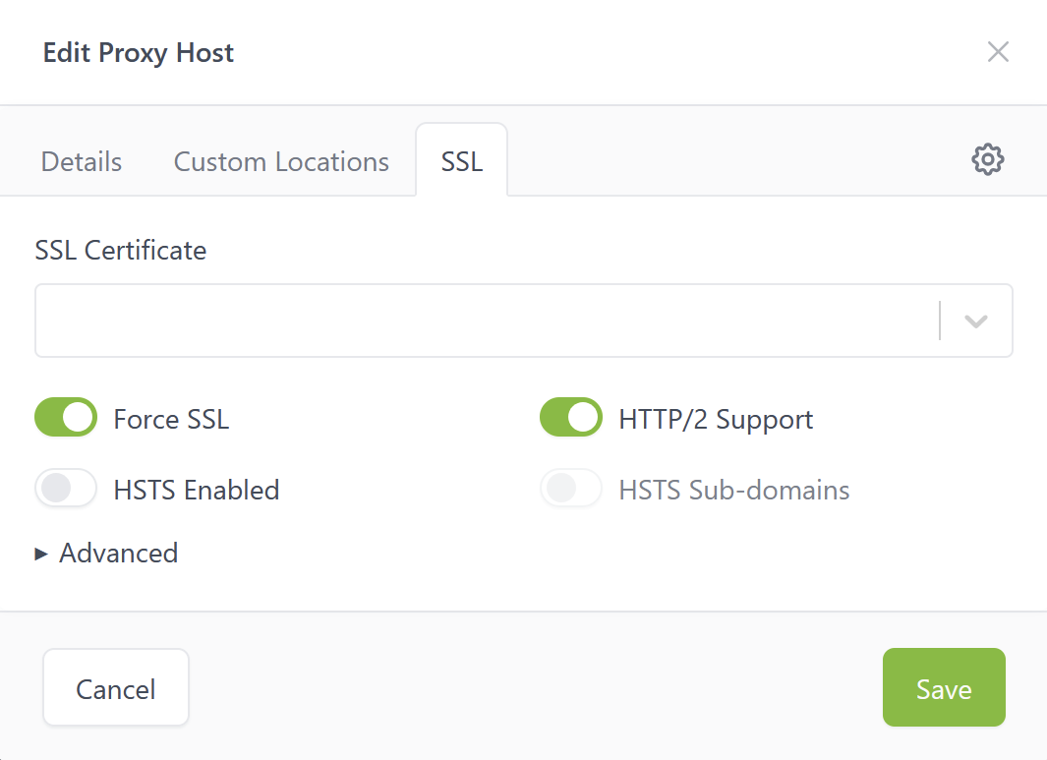Image resolution: width=1047 pixels, height=760 pixels.
Task: Click the "Edit Proxy Host" title
Action: (139, 52)
